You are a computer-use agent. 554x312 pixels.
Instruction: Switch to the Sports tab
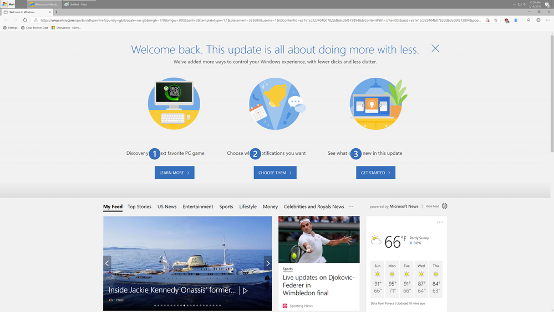[x=226, y=207]
